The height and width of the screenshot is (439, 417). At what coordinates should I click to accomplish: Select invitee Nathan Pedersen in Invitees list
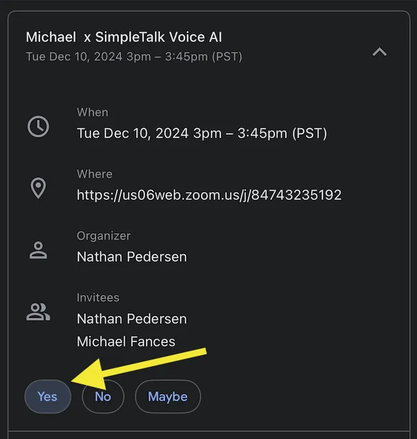[x=131, y=319]
